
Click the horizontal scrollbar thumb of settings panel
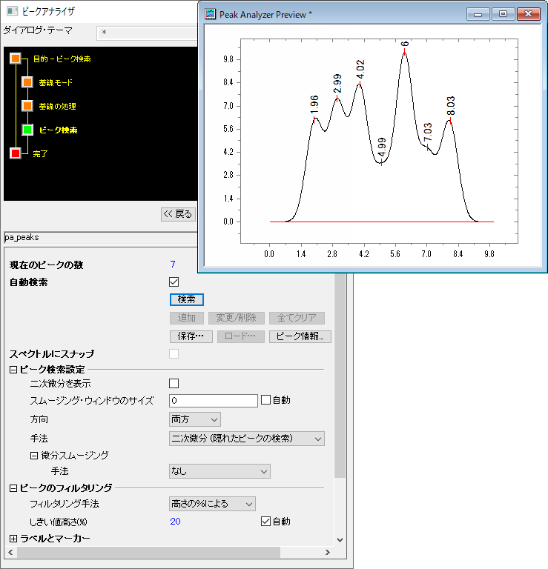pyautogui.click(x=148, y=552)
